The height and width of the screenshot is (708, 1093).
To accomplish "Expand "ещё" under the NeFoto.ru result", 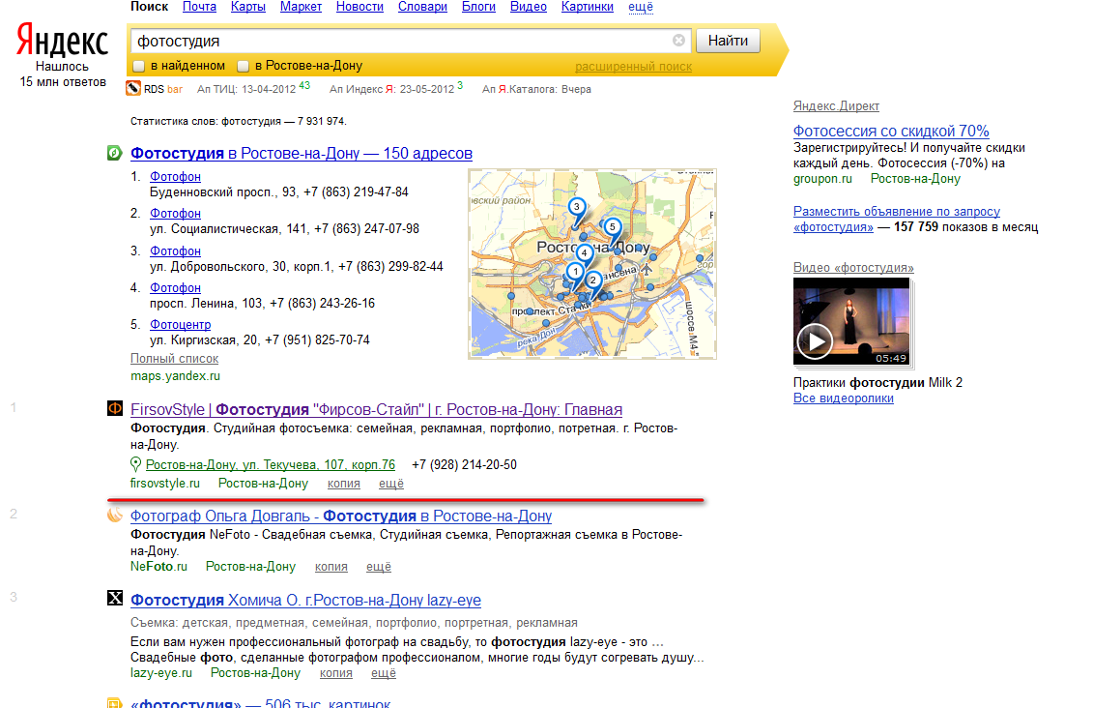I will [379, 567].
